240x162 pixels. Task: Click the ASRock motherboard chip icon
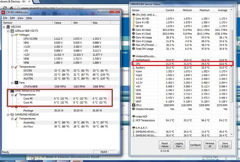point(12,31)
